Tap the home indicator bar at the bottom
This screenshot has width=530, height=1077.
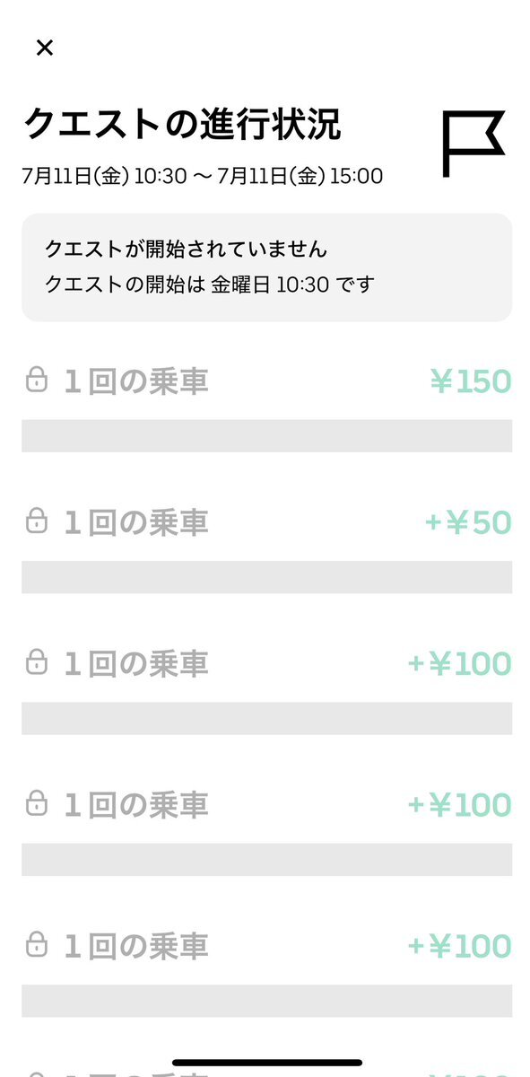pyautogui.click(x=265, y=1064)
